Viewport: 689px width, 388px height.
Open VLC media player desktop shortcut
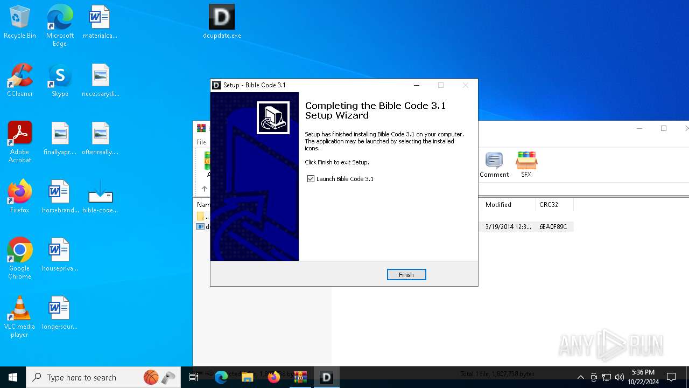(x=20, y=316)
